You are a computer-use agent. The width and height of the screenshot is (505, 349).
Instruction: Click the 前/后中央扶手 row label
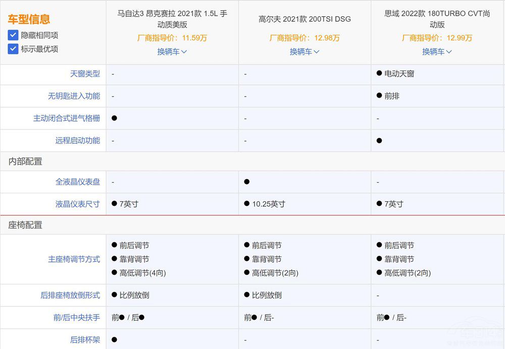coord(76,318)
